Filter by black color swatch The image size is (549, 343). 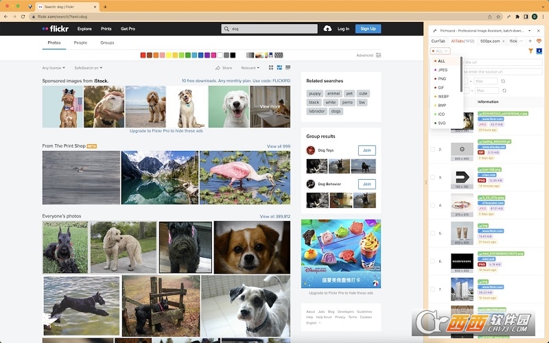tap(233, 56)
